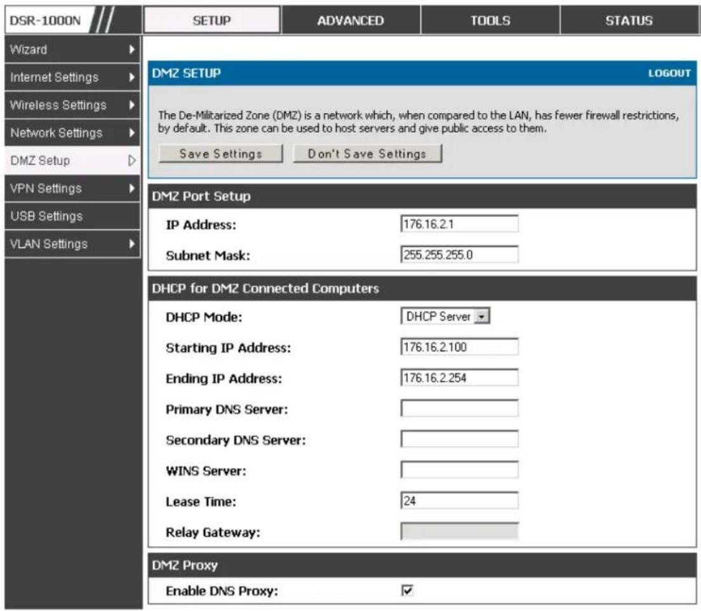Open the TOOLS tab
The width and height of the screenshot is (701, 611).
click(490, 20)
